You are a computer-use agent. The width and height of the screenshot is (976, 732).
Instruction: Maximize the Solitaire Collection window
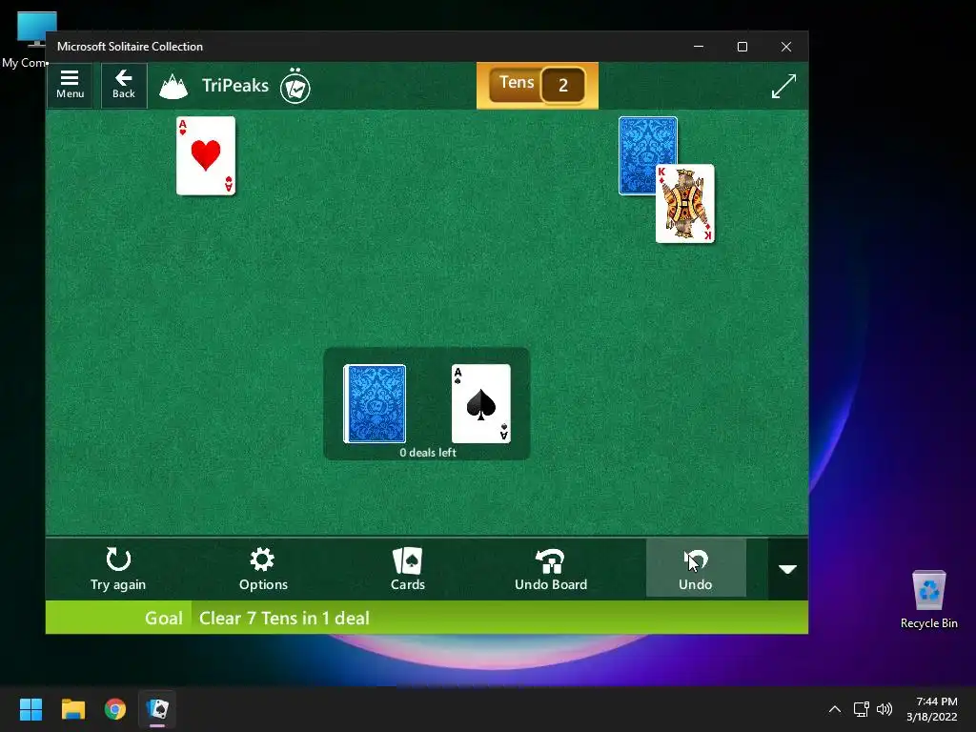point(742,47)
